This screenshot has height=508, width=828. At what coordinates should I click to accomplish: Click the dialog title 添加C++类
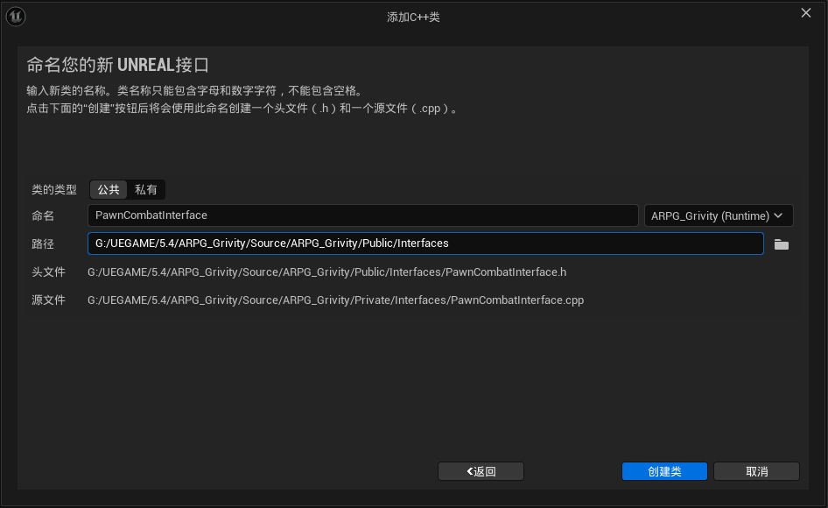point(413,17)
